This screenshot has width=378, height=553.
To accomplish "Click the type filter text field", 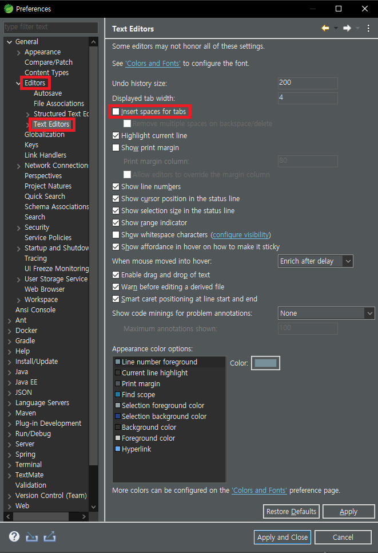I will [x=51, y=27].
